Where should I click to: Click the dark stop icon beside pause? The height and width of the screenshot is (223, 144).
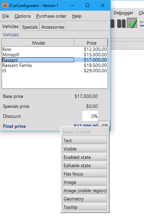[x=112, y=23]
